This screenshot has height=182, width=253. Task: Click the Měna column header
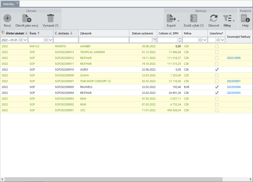(195, 33)
